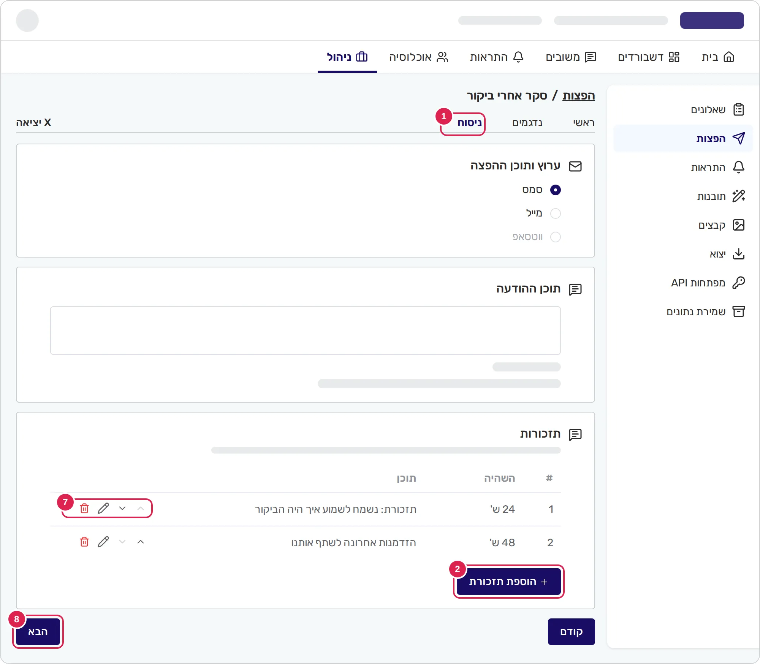Switch to the ראשי tab
The image size is (760, 664).
[584, 123]
